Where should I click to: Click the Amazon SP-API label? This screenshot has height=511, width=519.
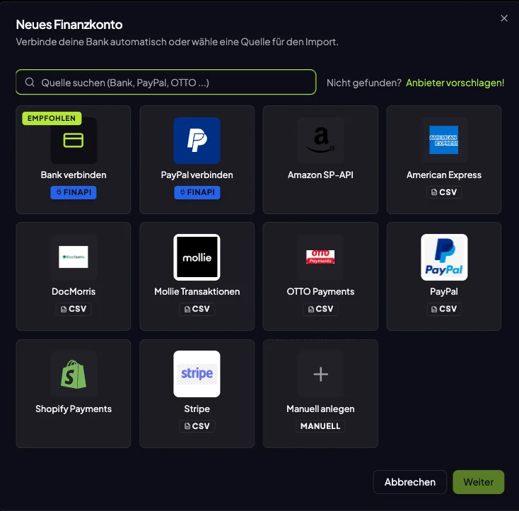click(320, 175)
